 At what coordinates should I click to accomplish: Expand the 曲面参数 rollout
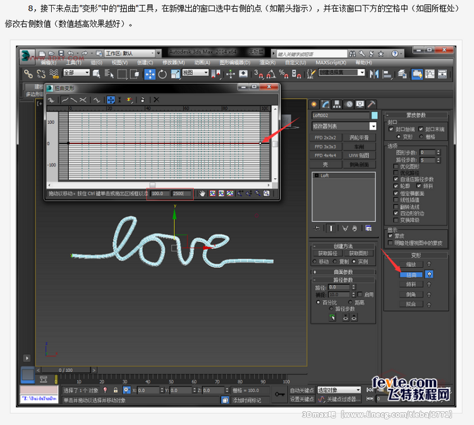click(x=343, y=272)
